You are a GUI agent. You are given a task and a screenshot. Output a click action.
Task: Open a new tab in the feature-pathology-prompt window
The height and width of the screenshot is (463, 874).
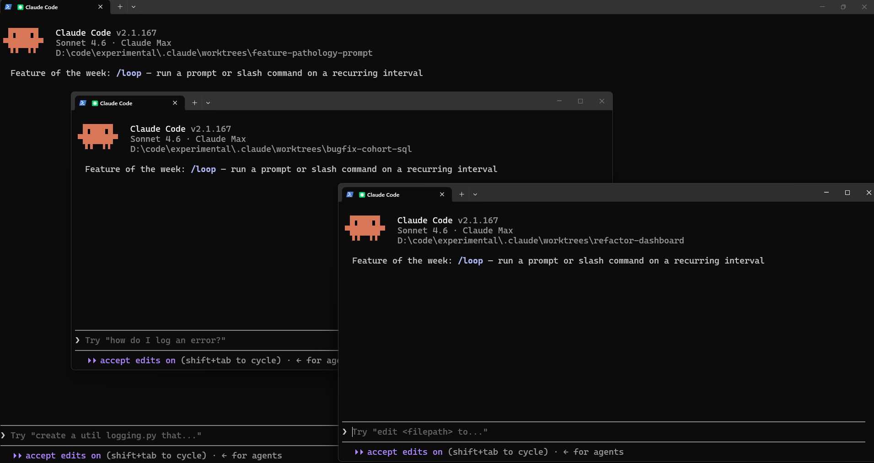(120, 7)
